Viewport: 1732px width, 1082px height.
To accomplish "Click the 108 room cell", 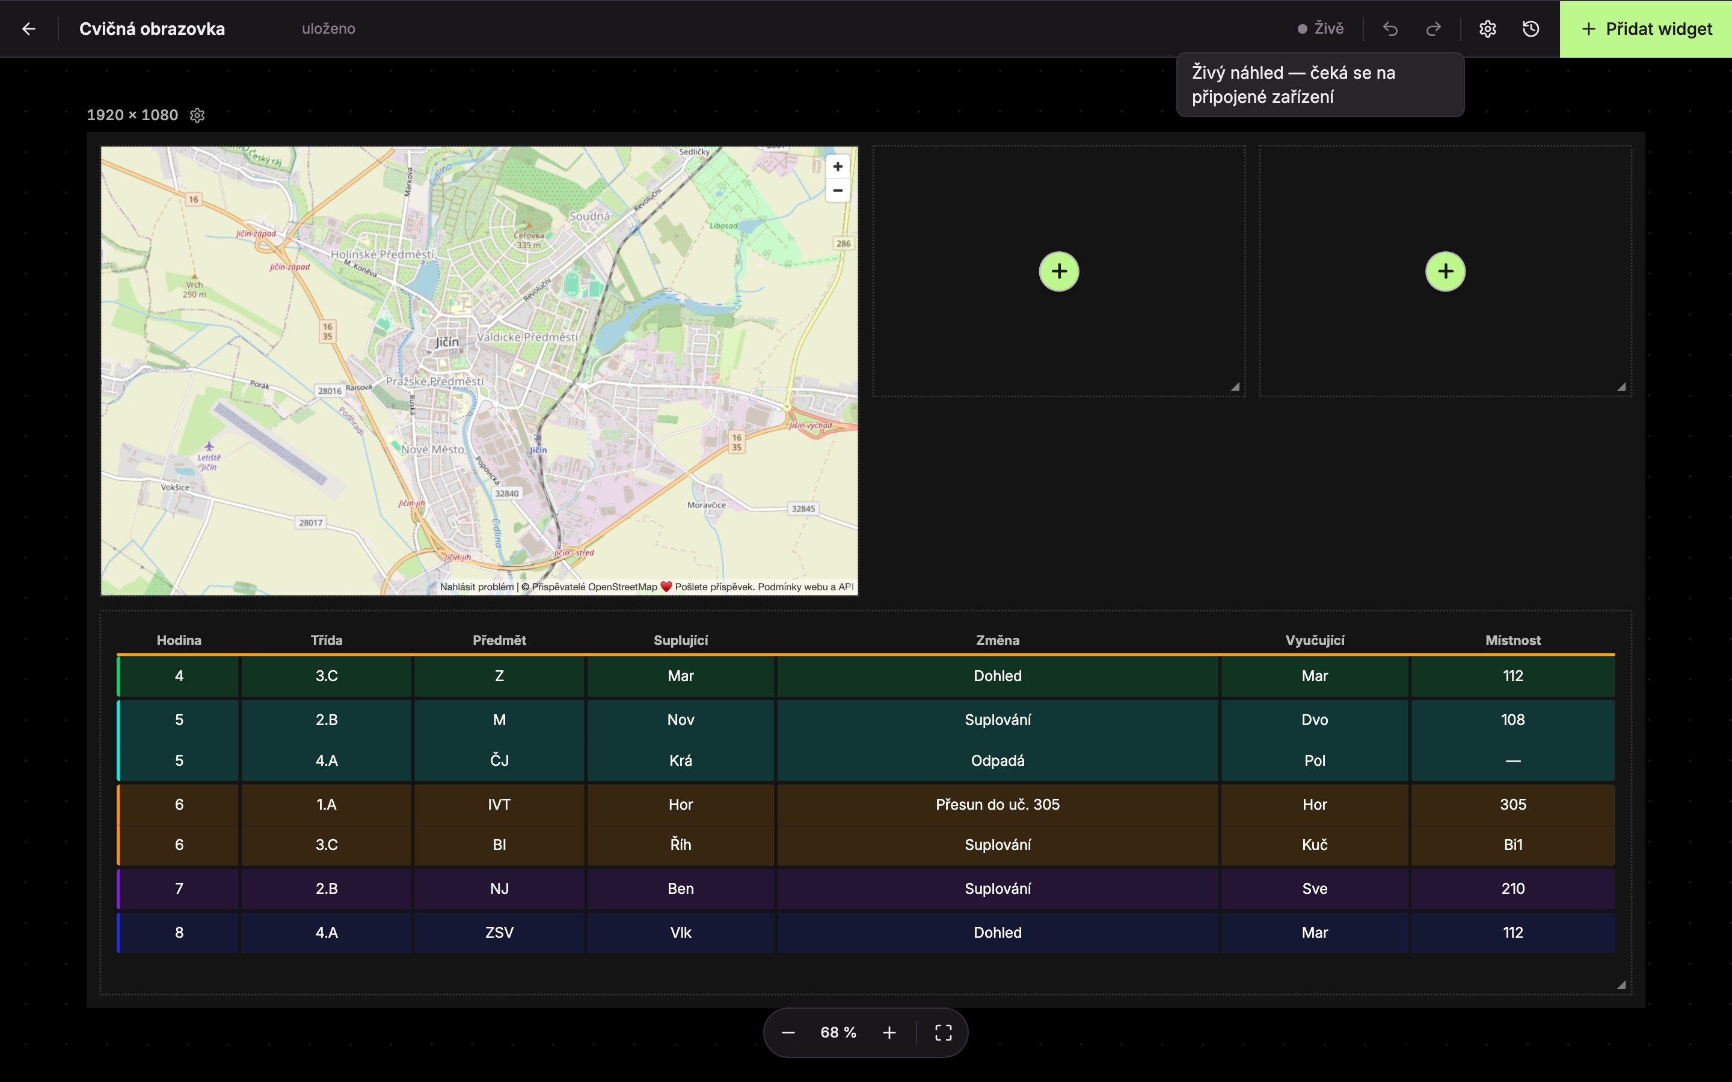I will [1513, 720].
